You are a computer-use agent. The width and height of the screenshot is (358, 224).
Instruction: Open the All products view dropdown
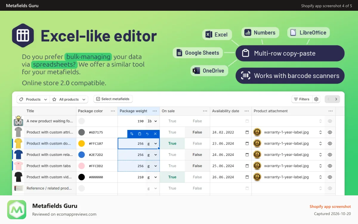click(69, 99)
